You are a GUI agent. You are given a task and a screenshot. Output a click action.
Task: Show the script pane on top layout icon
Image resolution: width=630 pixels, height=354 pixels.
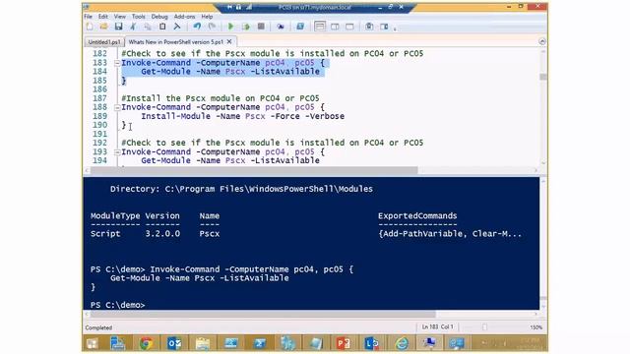click(320, 27)
